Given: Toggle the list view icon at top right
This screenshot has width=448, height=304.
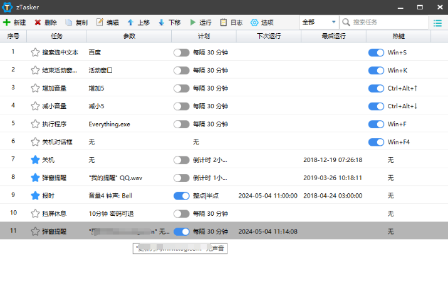Looking at the screenshot, I should [437, 22].
